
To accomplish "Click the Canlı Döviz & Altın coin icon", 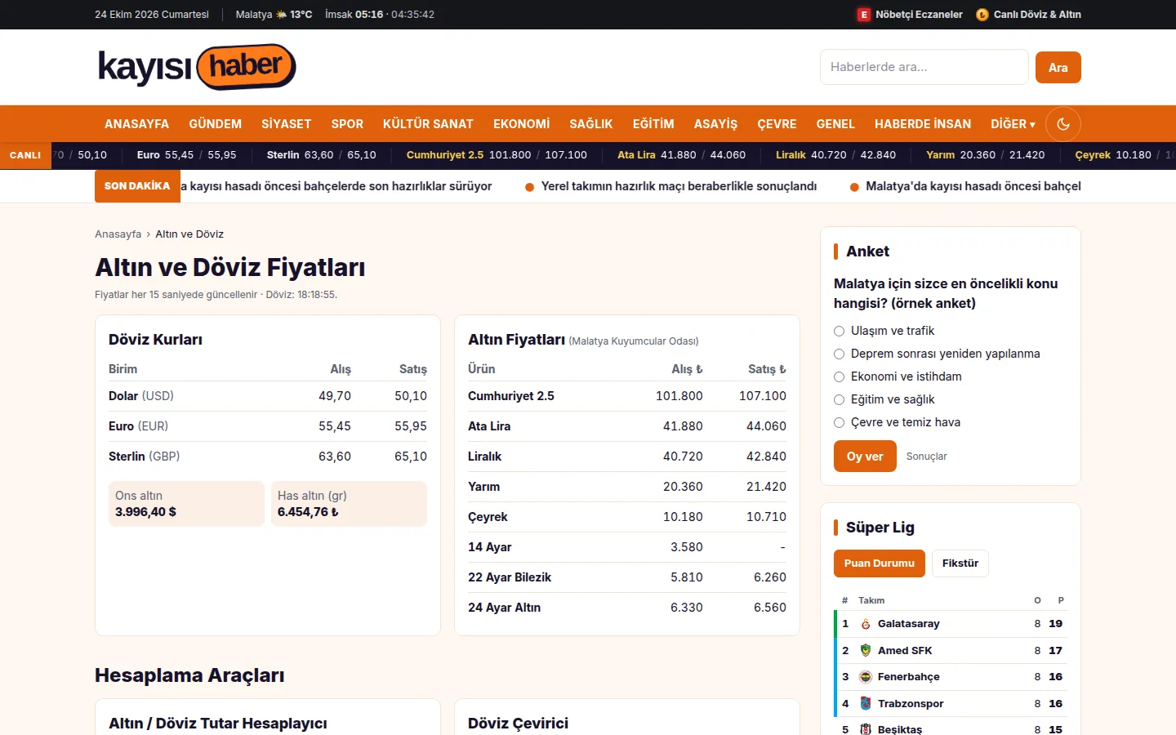I will coord(982,15).
